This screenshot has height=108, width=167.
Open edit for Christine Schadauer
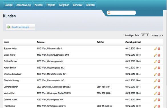155,74
